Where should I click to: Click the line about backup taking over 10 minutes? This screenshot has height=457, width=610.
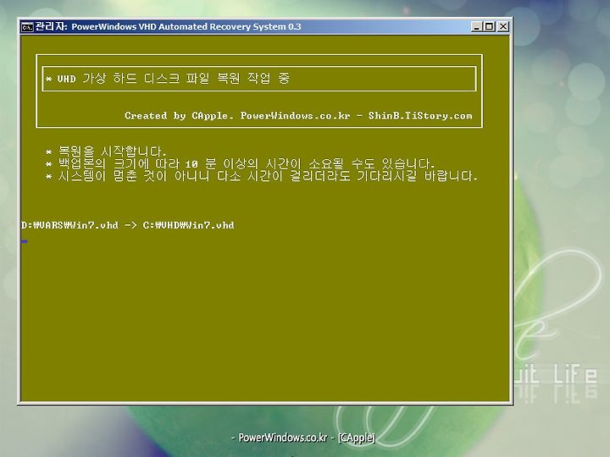[240, 163]
